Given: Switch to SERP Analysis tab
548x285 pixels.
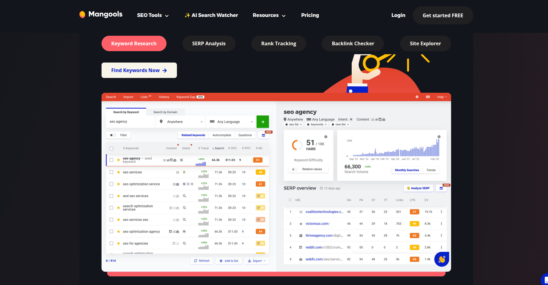Looking at the screenshot, I should [x=209, y=43].
